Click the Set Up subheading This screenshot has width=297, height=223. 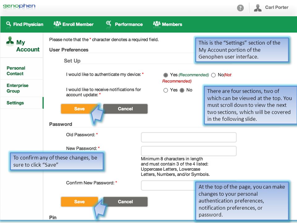[x=72, y=61]
